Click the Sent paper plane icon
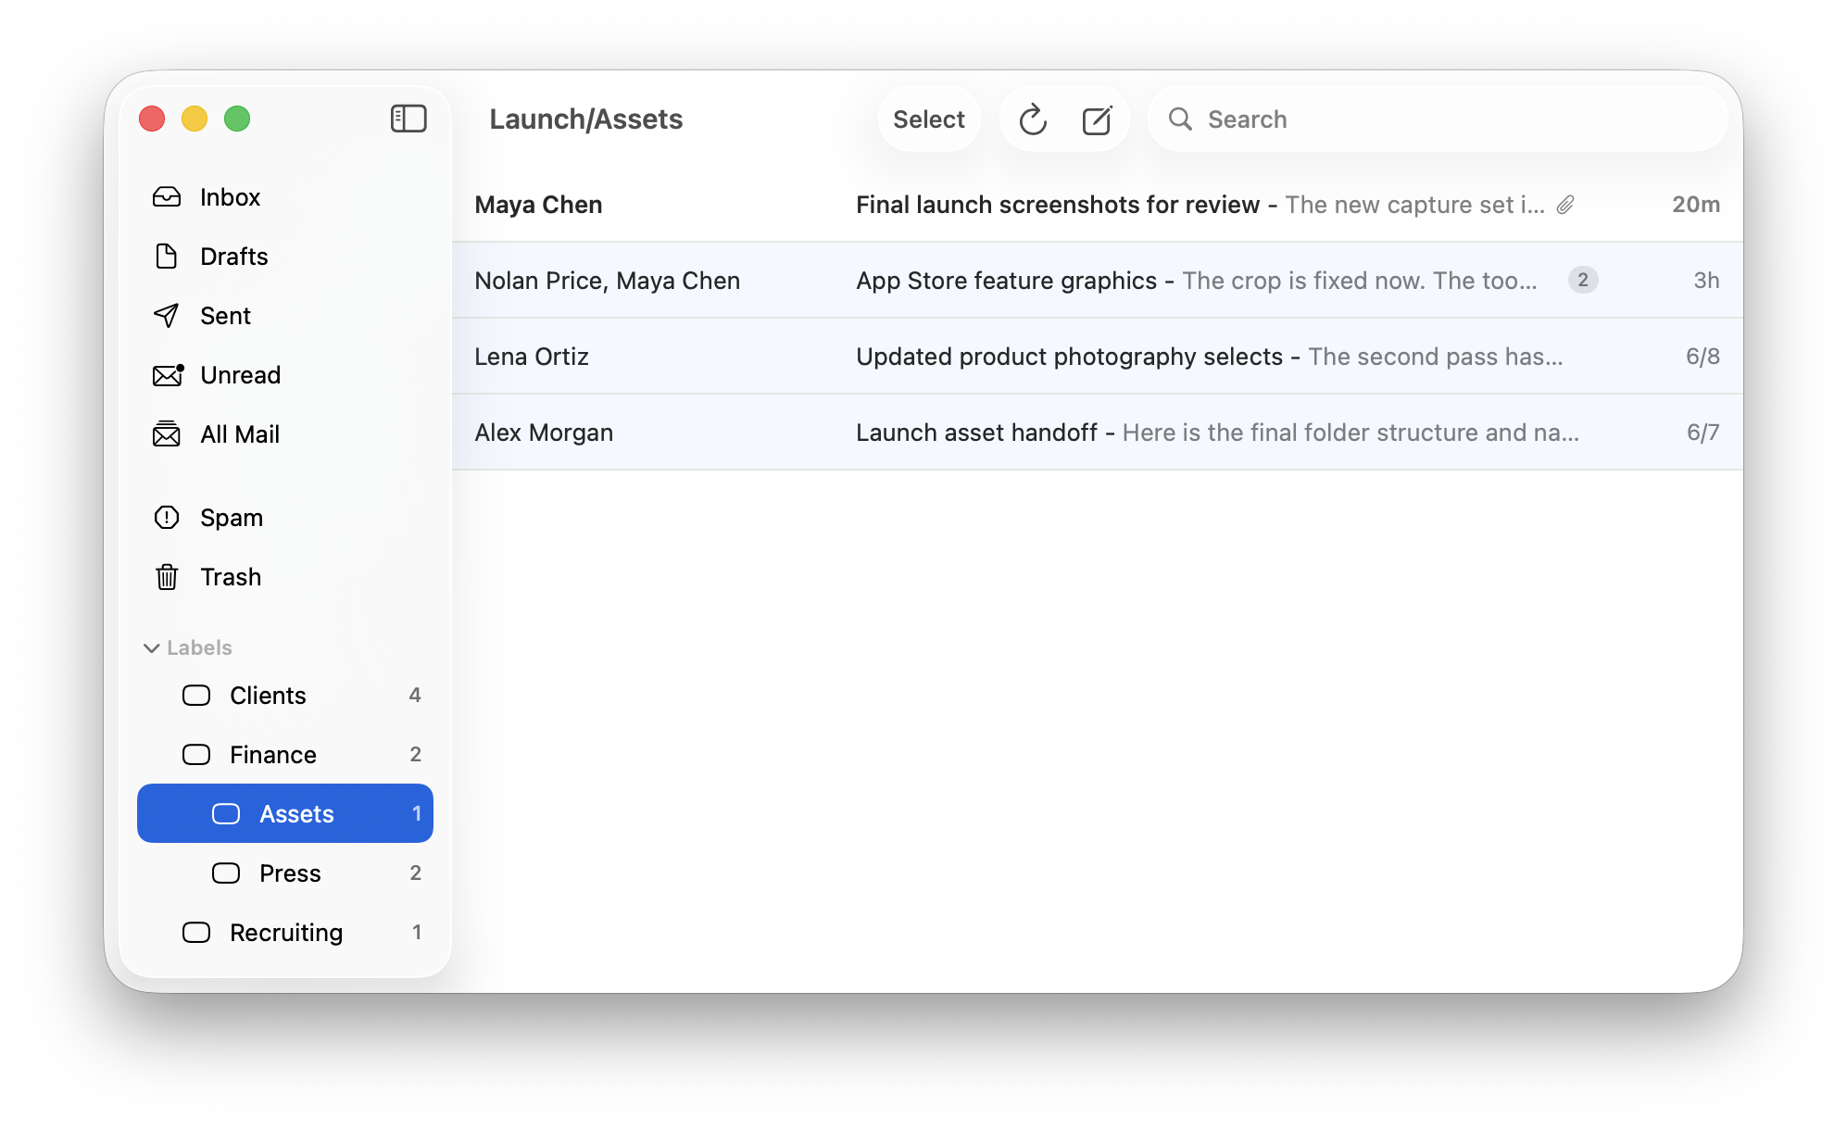 pos(167,316)
